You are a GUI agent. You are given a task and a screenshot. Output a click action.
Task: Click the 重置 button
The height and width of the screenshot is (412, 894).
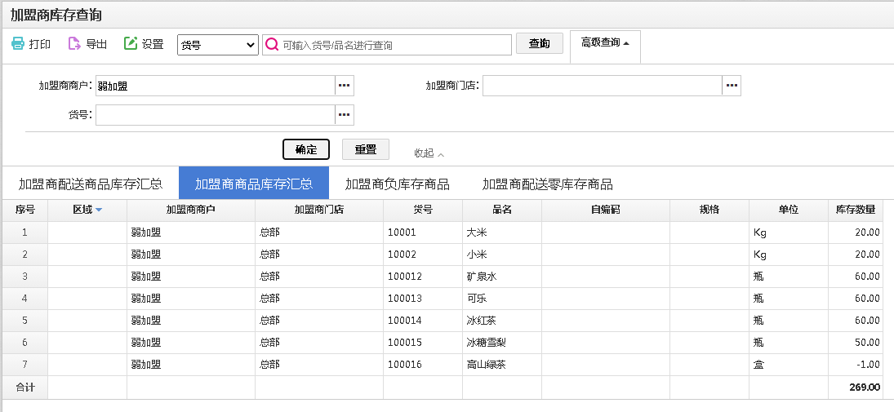coord(366,149)
